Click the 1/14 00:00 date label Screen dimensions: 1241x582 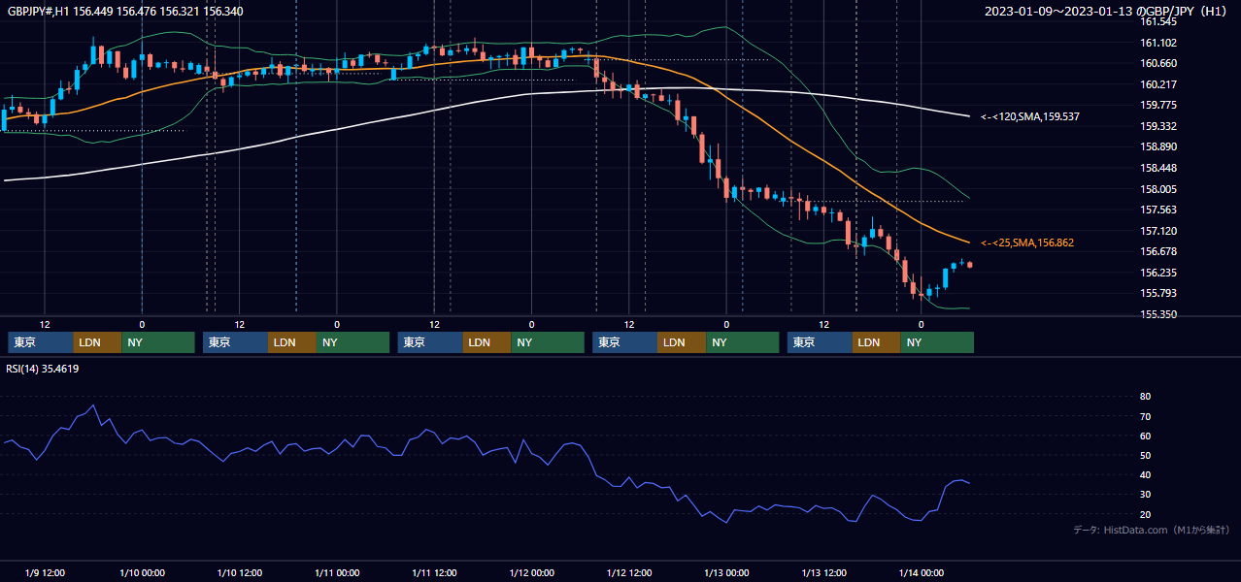[921, 572]
